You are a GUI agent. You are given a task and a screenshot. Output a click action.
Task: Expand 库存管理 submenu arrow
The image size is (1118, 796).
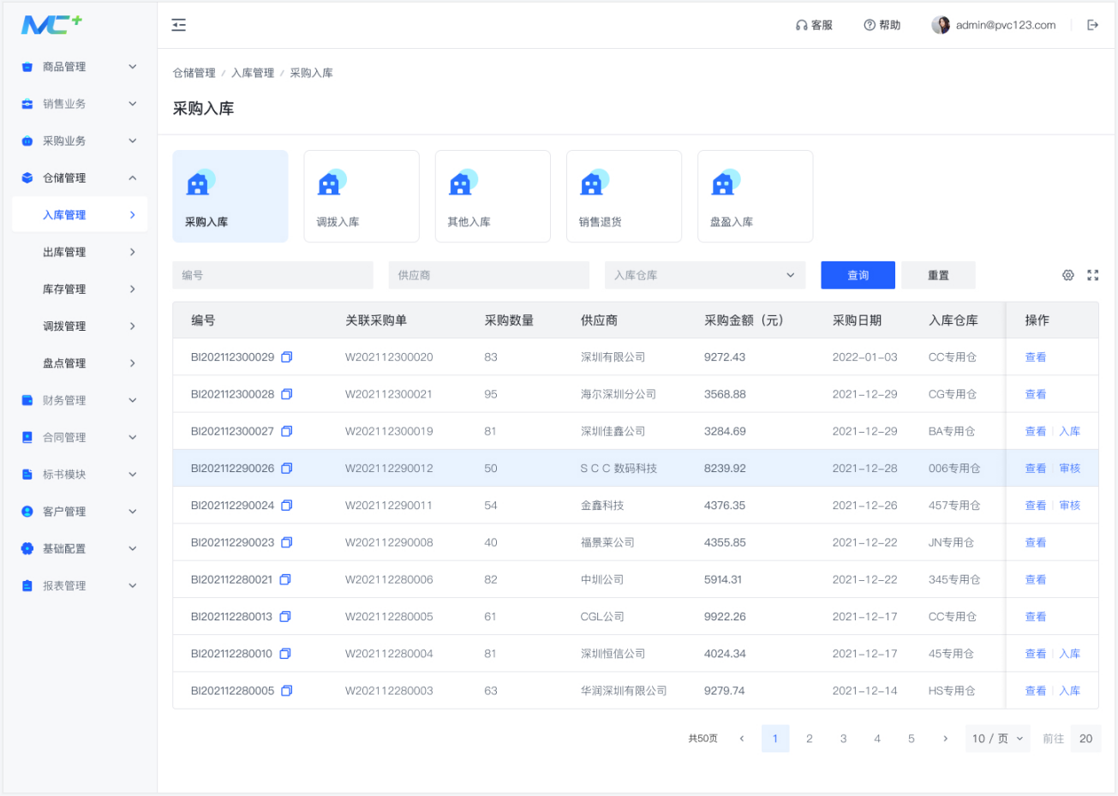pyautogui.click(x=132, y=289)
